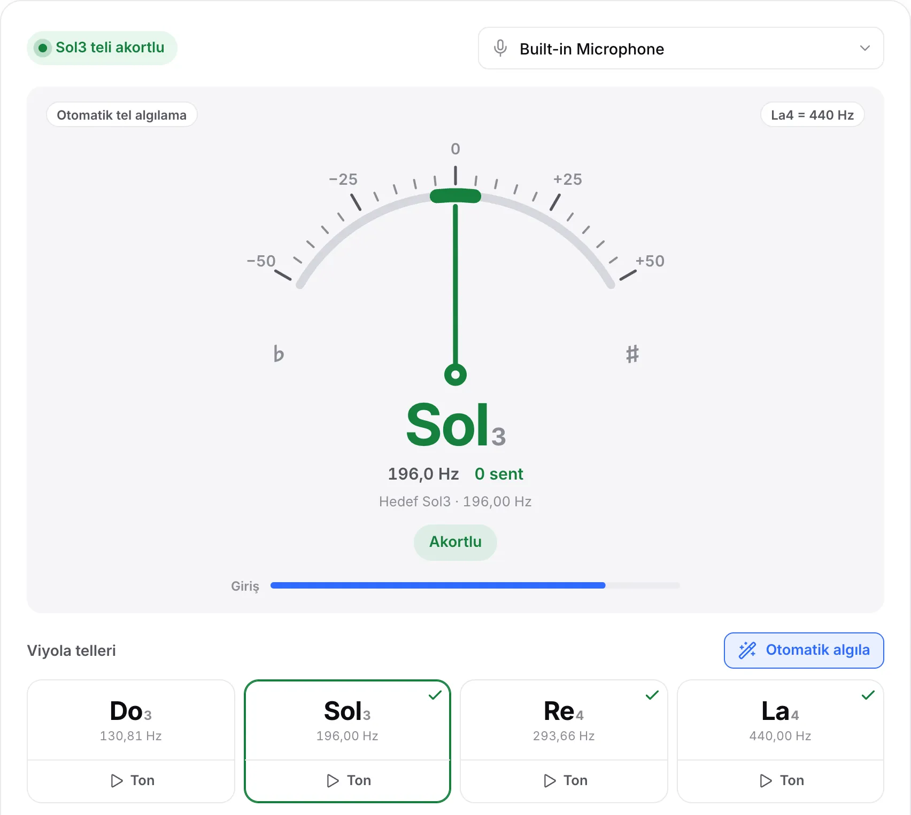Screen dimensions: 911x815
Task: Click the checkmark on the Sol3 card
Action: [435, 695]
